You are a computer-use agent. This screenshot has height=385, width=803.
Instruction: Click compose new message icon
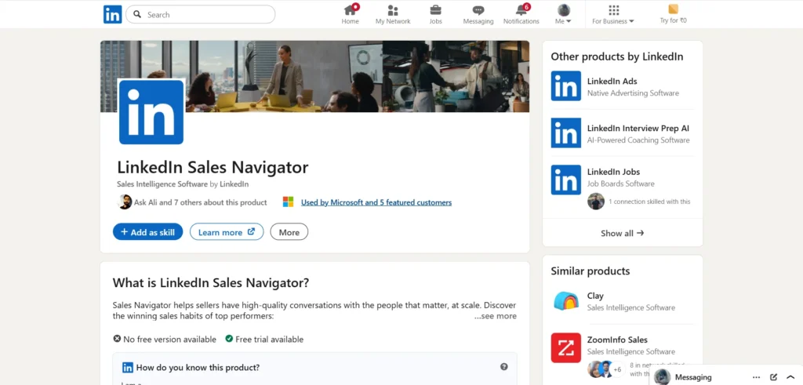[773, 377]
